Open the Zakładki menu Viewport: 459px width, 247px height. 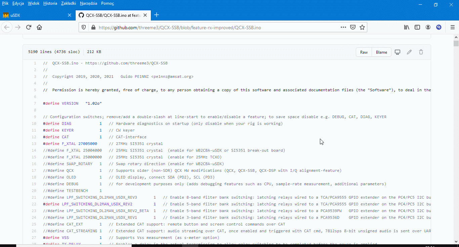click(69, 3)
